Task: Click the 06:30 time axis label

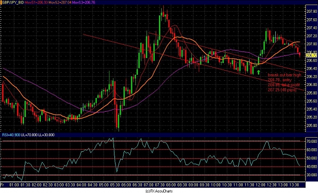Action: (137, 185)
